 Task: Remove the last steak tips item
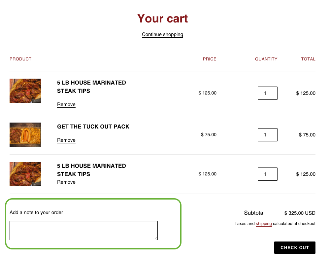[x=66, y=182]
